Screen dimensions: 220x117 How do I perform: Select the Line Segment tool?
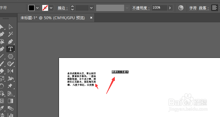pyautogui.click(x=2, y=56)
